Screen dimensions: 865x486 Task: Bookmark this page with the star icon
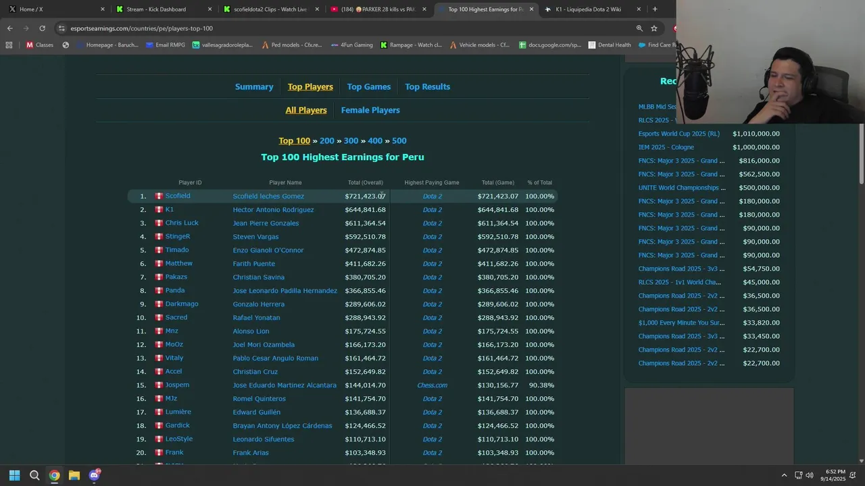(x=654, y=28)
